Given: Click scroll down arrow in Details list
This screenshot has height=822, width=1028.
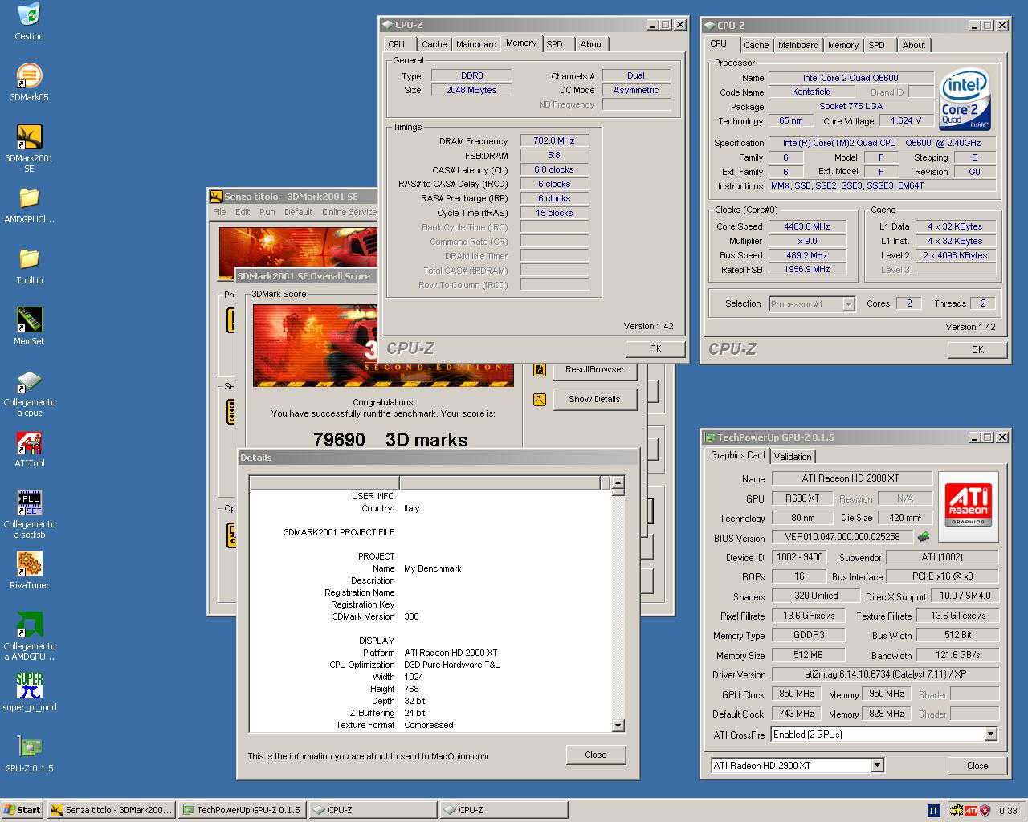Looking at the screenshot, I should pos(618,726).
